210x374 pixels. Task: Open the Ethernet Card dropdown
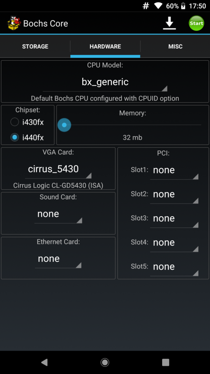pyautogui.click(x=58, y=259)
